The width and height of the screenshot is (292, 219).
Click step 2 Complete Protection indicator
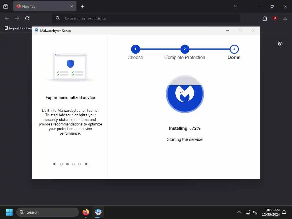(184, 49)
